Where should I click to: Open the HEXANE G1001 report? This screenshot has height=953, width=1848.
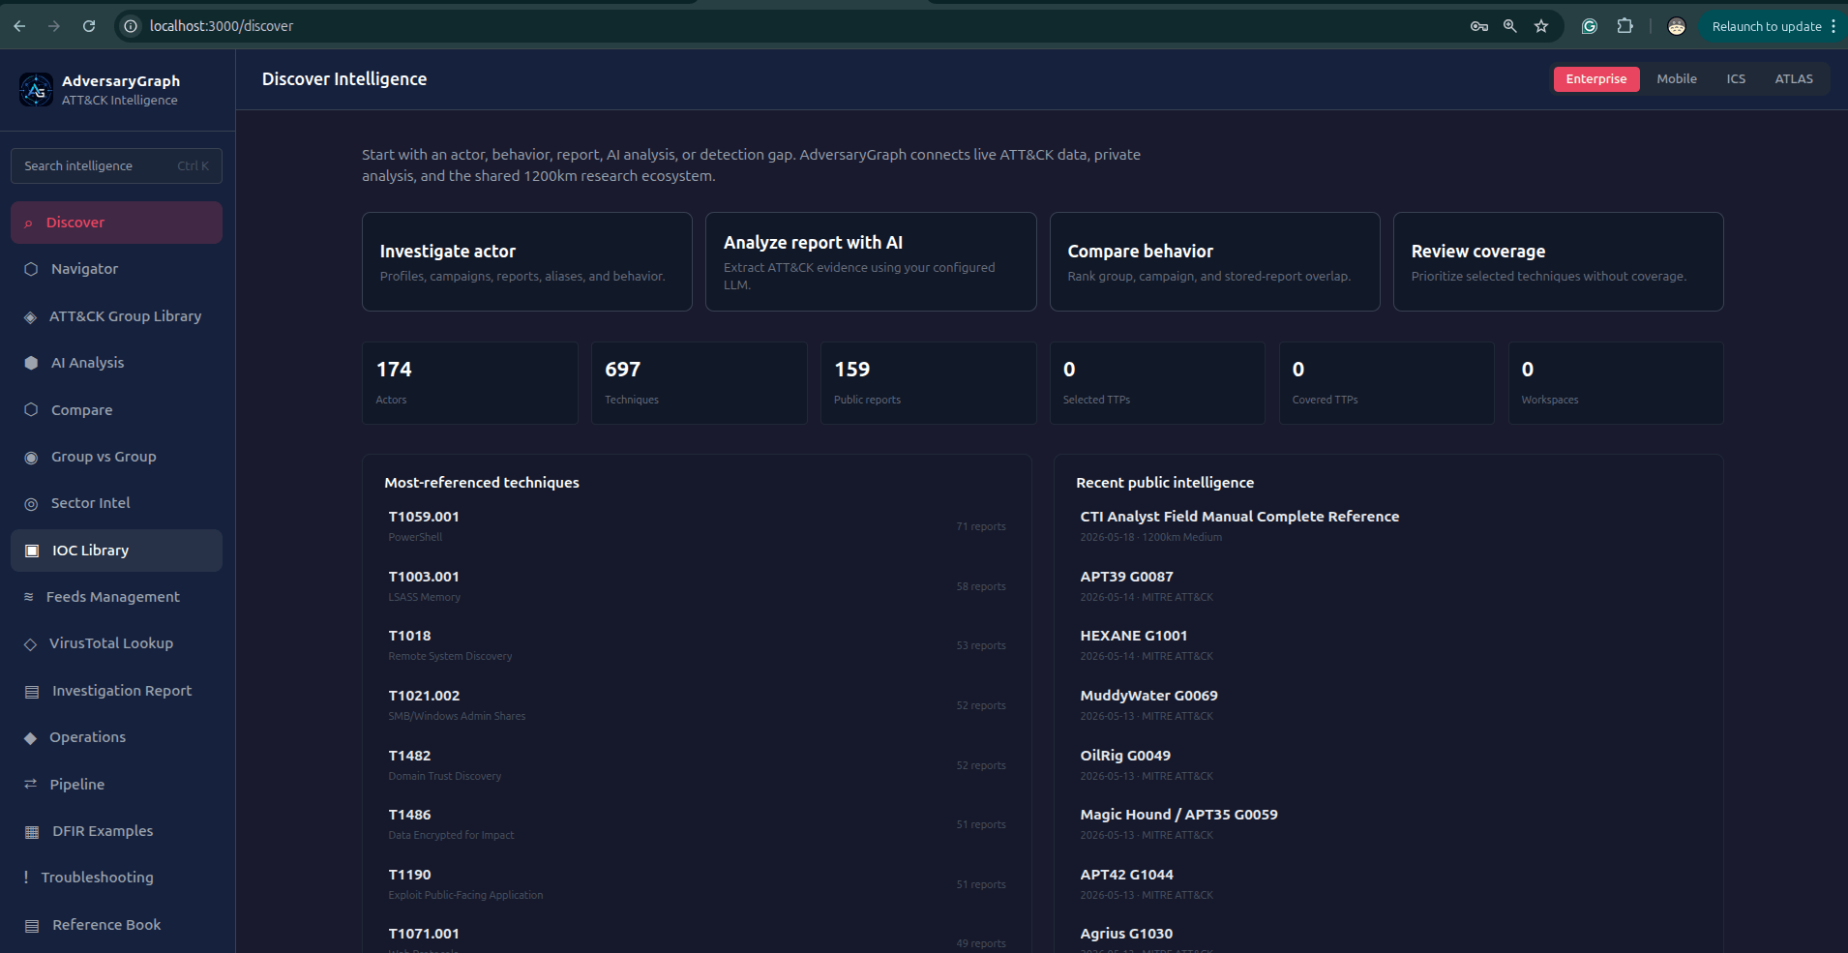pyautogui.click(x=1388, y=645)
